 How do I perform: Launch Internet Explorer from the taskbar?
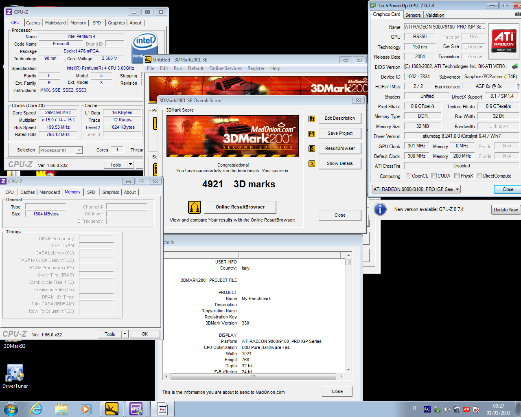point(37,409)
